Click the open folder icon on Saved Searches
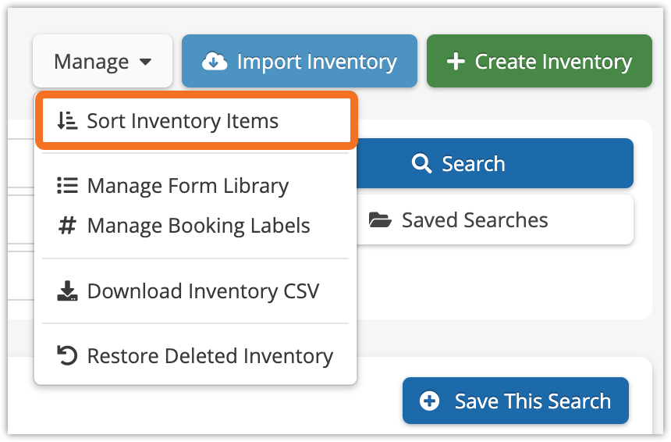 point(380,220)
